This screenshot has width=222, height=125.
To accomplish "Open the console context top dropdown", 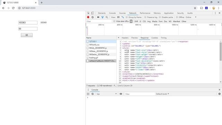I will [x=106, y=94].
